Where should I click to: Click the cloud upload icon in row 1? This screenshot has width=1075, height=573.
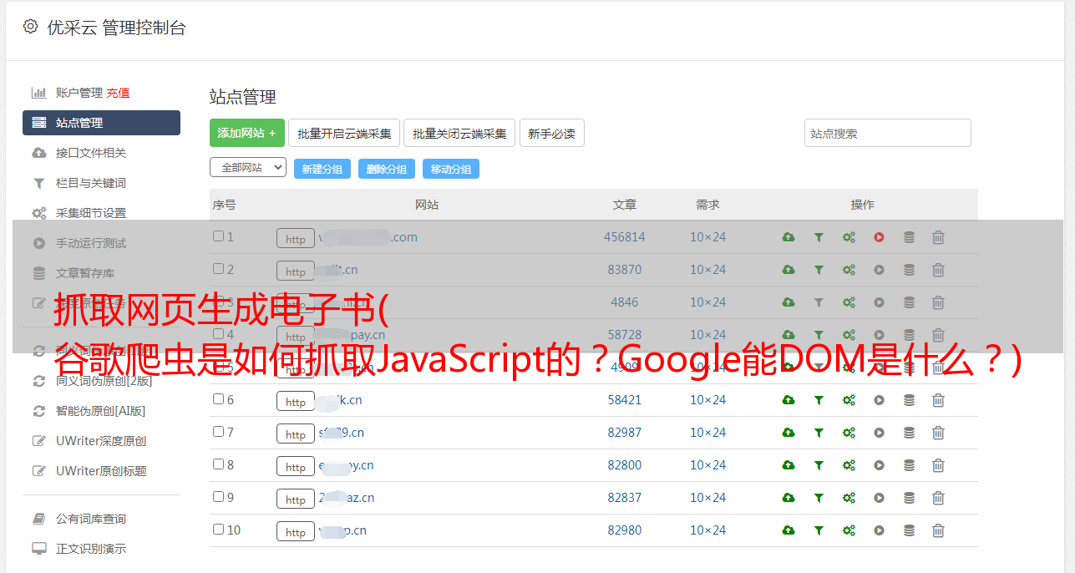pyautogui.click(x=788, y=237)
